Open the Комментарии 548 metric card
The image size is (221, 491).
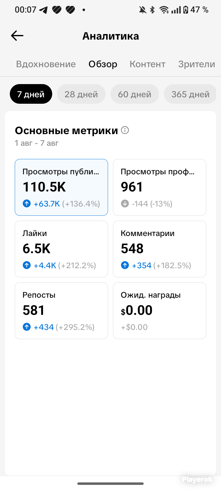pos(160,249)
